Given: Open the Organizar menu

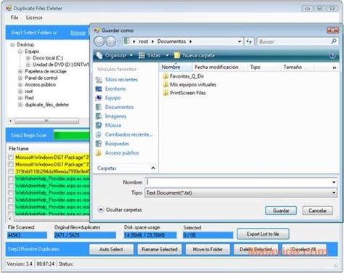Looking at the screenshot, I should [x=115, y=56].
